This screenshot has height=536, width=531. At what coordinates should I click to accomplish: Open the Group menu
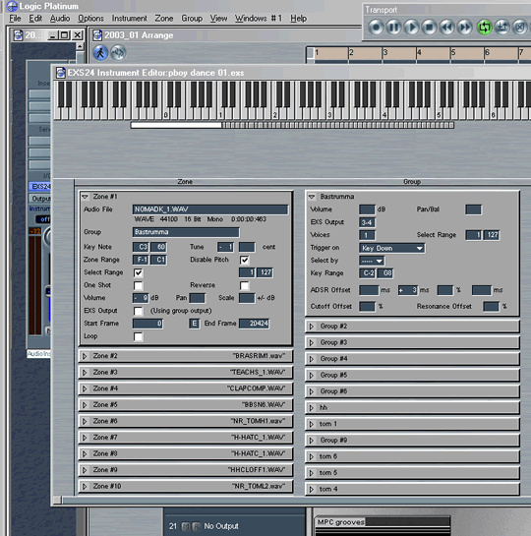192,19
